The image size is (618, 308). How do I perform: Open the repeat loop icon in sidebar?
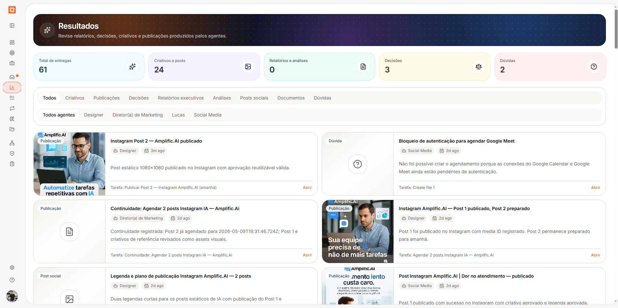[12, 108]
